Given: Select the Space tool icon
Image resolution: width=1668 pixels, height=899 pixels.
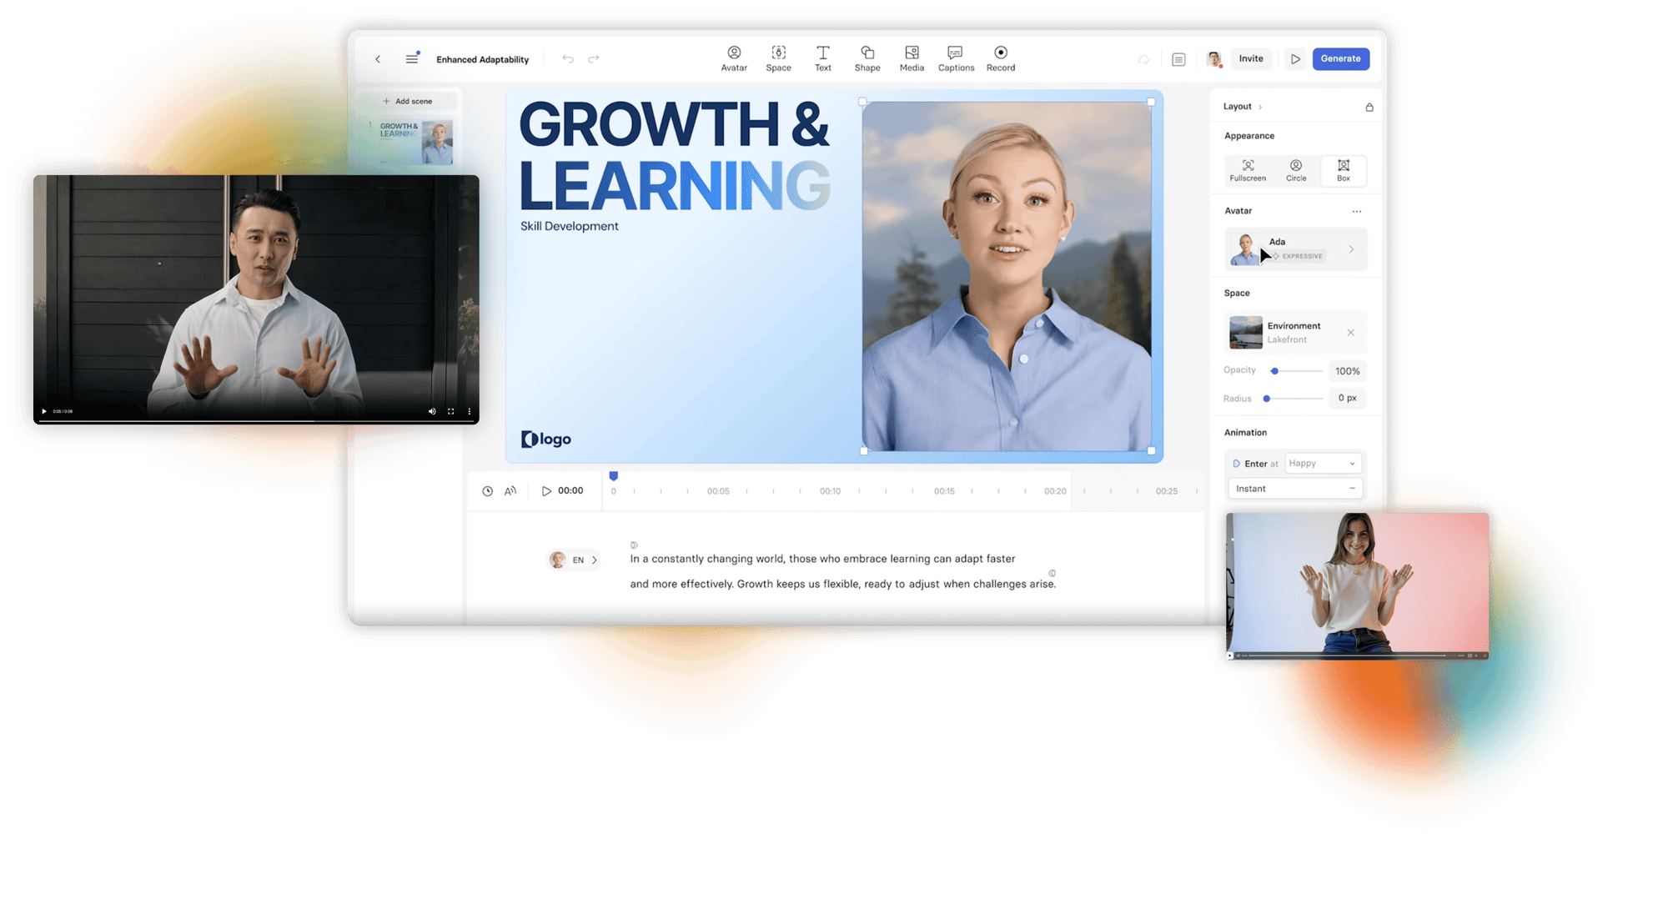Looking at the screenshot, I should [x=778, y=58].
